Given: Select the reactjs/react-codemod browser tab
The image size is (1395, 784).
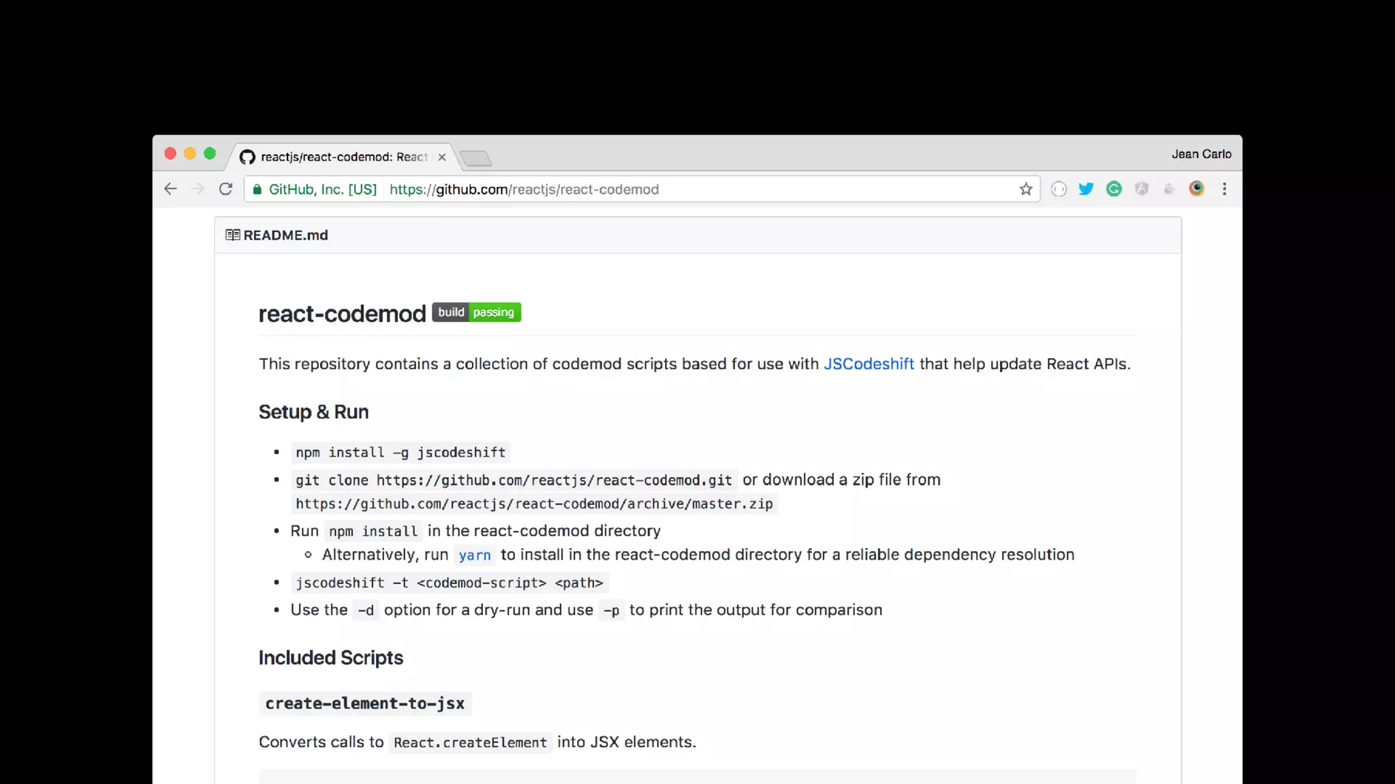Looking at the screenshot, I should point(344,157).
